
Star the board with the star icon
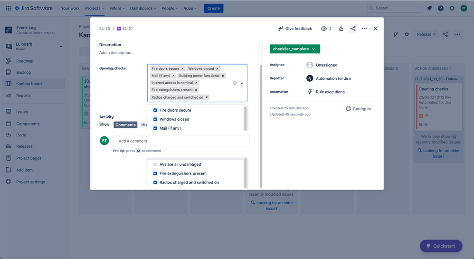coord(407,34)
